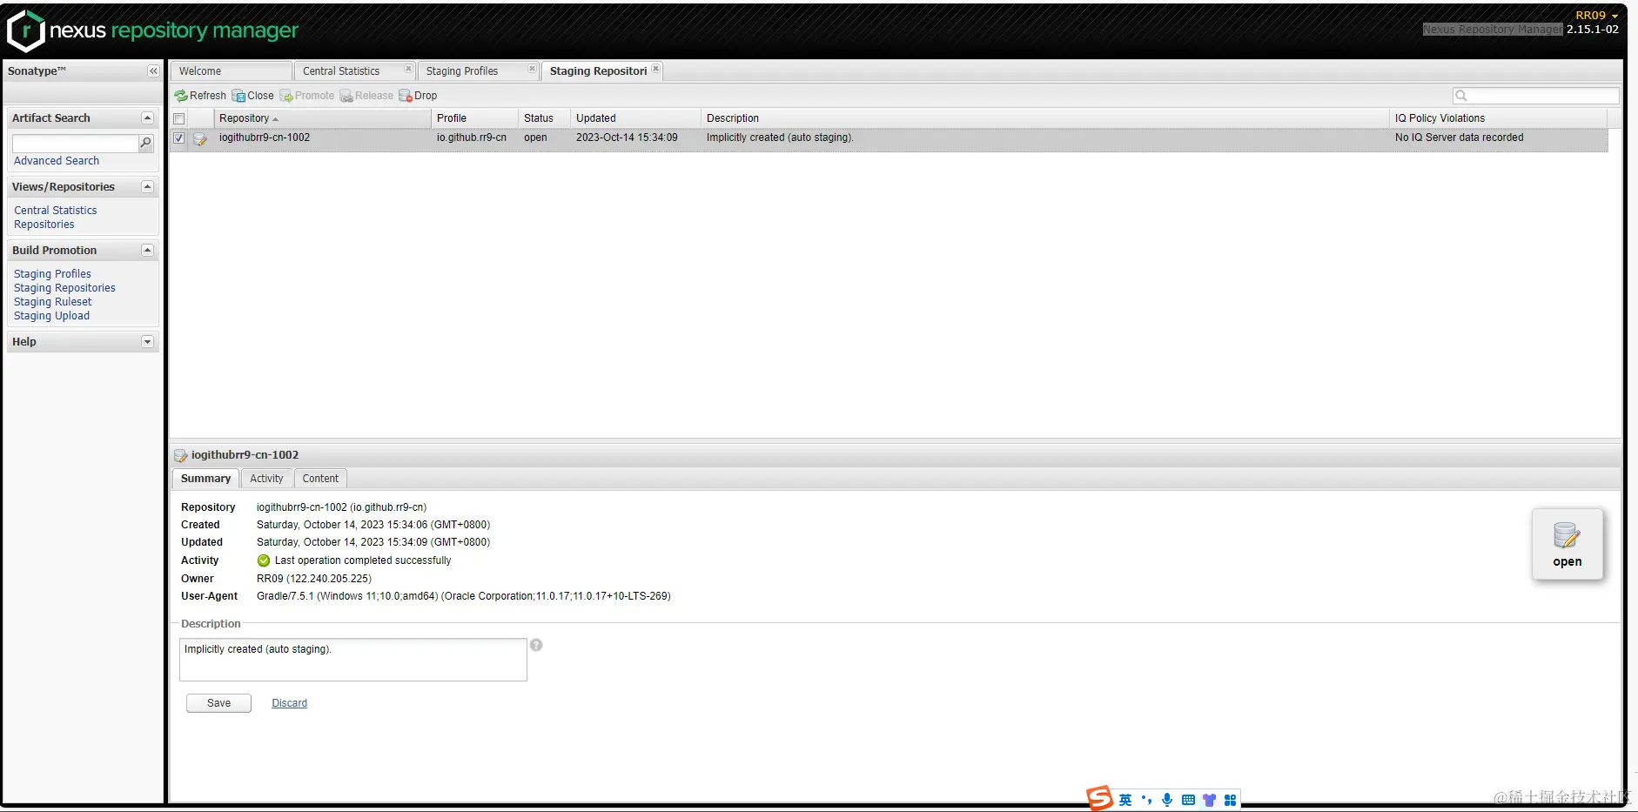Open the Staging Ruleset link
The width and height of the screenshot is (1638, 812).
click(x=52, y=302)
